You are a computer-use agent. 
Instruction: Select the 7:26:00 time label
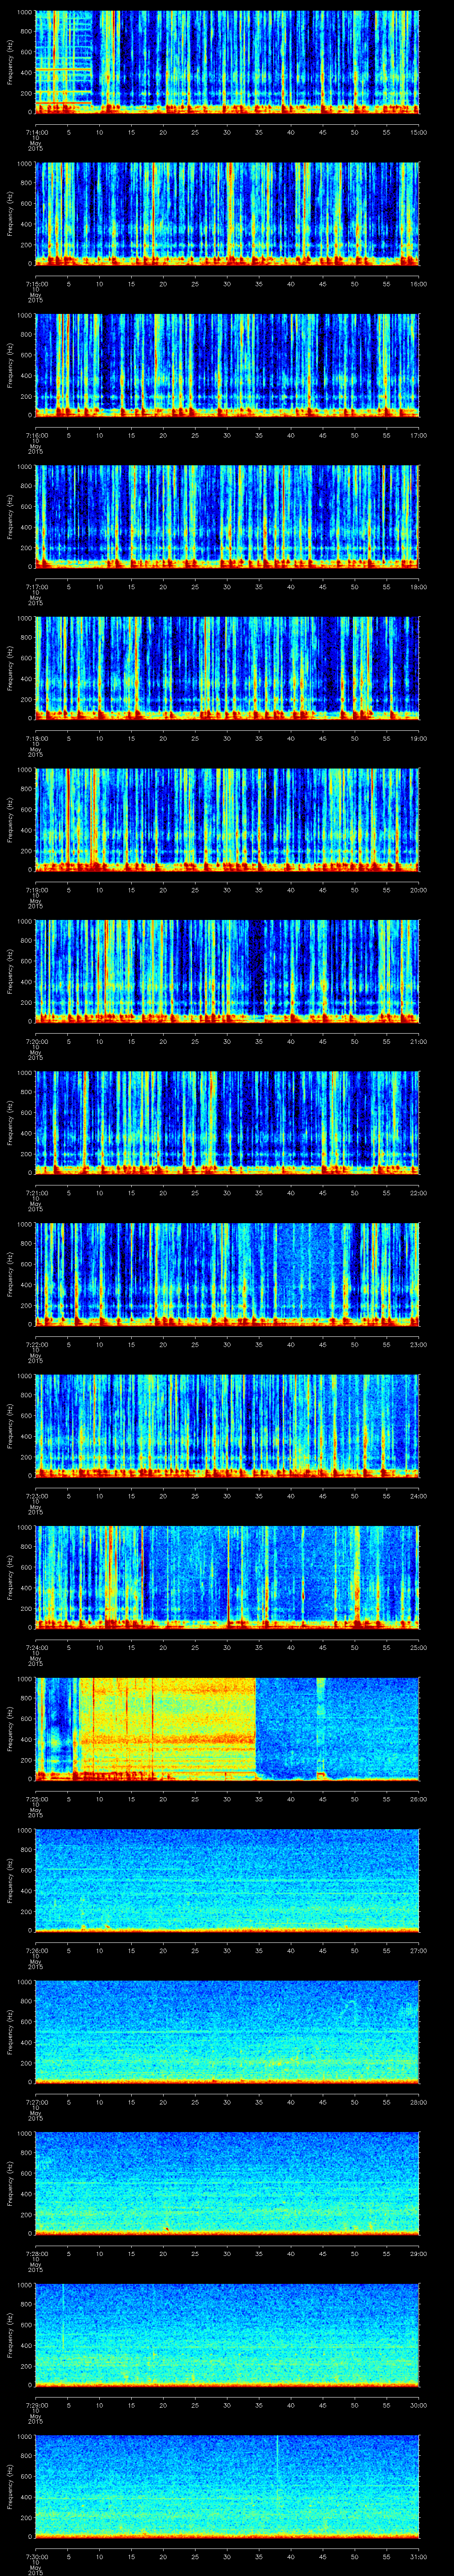[x=36, y=1950]
